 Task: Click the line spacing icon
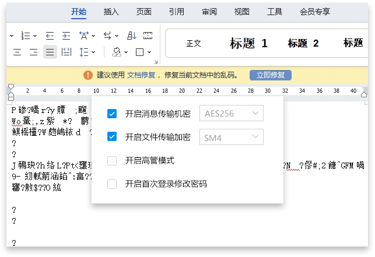coord(84,52)
